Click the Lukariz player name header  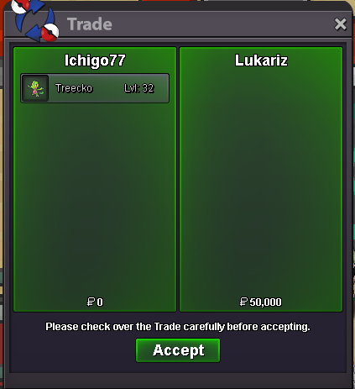point(261,60)
